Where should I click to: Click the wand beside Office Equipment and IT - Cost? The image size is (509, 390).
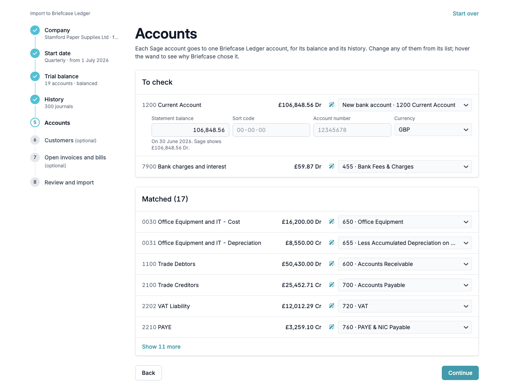[x=332, y=222]
